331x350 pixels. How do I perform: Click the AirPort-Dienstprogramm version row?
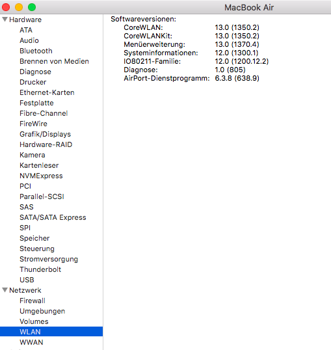coord(191,78)
